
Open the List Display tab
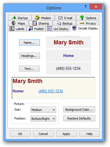[58, 29]
